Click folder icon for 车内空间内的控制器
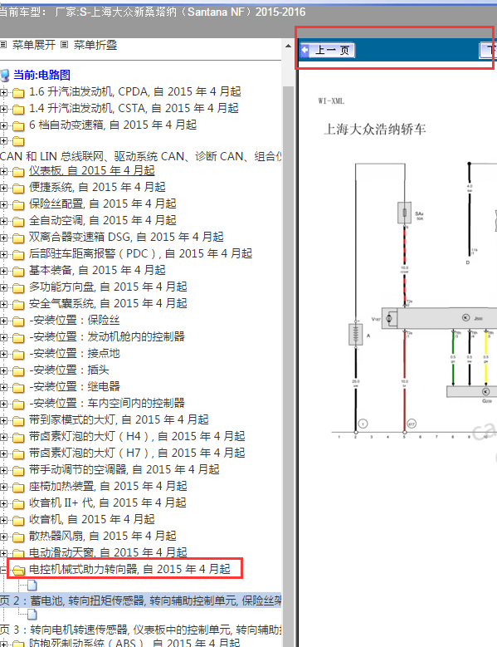Viewport: 497px width, 647px height. click(x=18, y=404)
